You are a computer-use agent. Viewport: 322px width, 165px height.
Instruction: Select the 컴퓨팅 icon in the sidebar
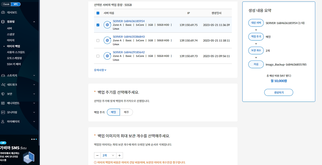3,22
